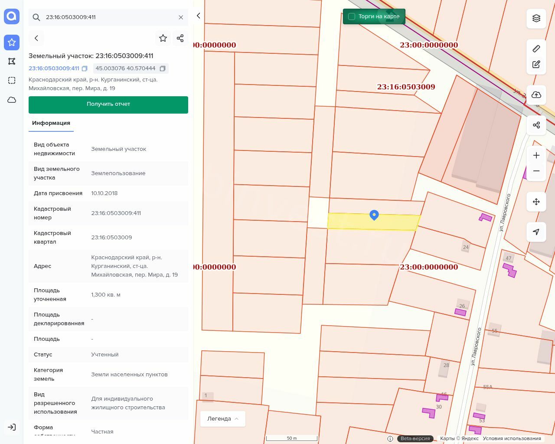This screenshot has height=444, width=555.
Task: Copy the cadastral number 23:16:0503009:411
Action: [85, 69]
